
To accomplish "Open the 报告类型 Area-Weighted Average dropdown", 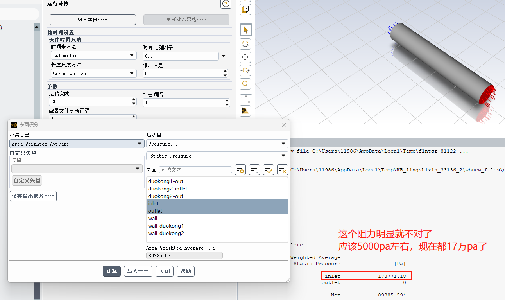I will pos(77,144).
